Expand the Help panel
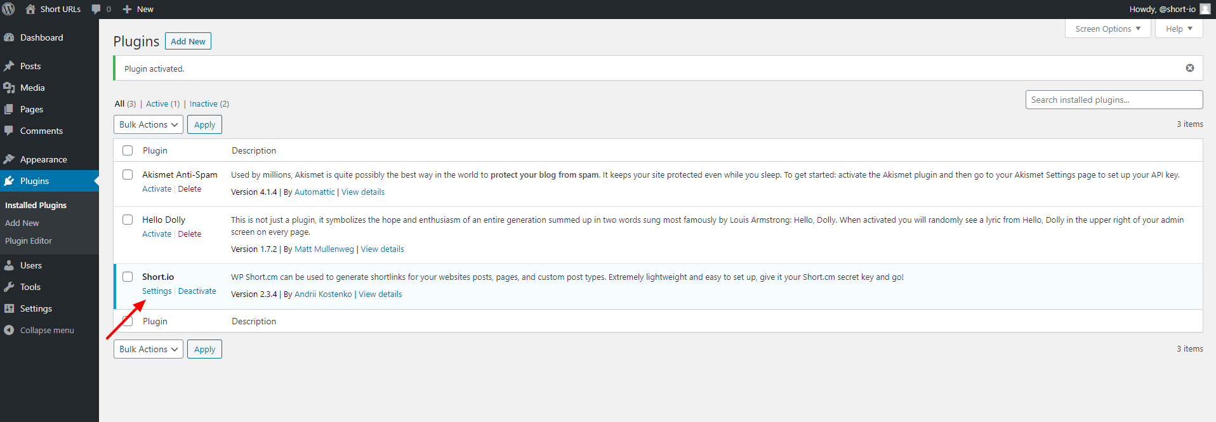1216x422 pixels. (1179, 29)
